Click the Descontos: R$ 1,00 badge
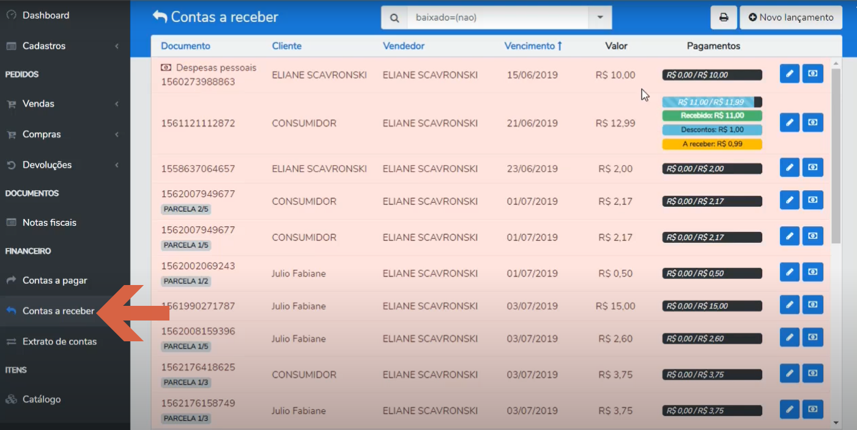Image resolution: width=857 pixels, height=430 pixels. pyautogui.click(x=712, y=130)
